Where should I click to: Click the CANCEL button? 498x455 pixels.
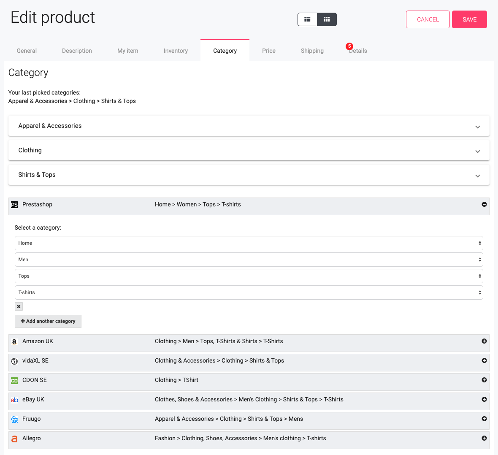click(x=428, y=19)
